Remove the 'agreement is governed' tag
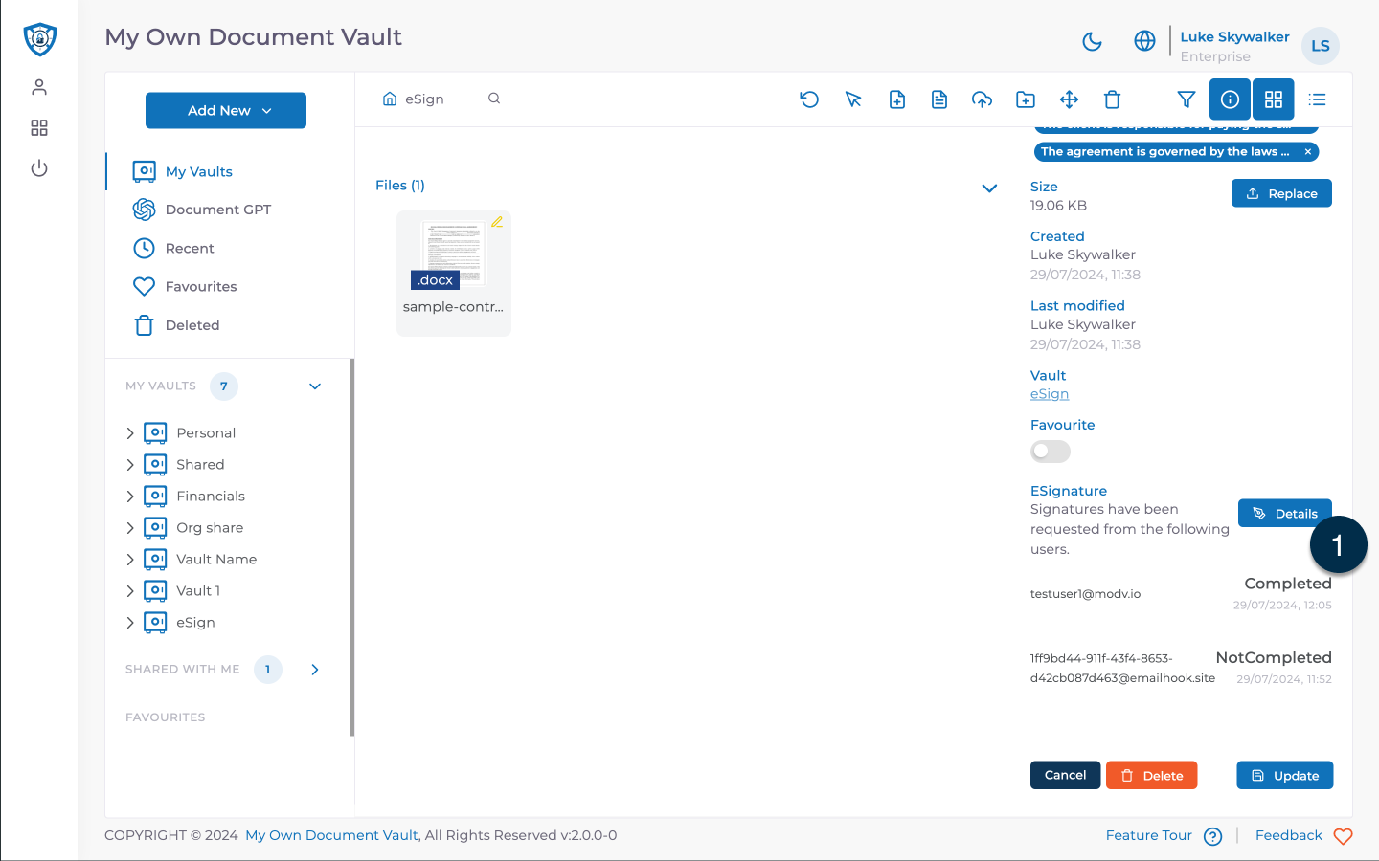The width and height of the screenshot is (1379, 861). pyautogui.click(x=1308, y=152)
